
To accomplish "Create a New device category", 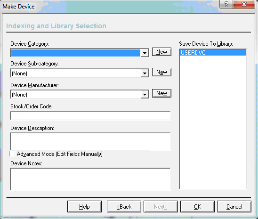I will click(161, 52).
